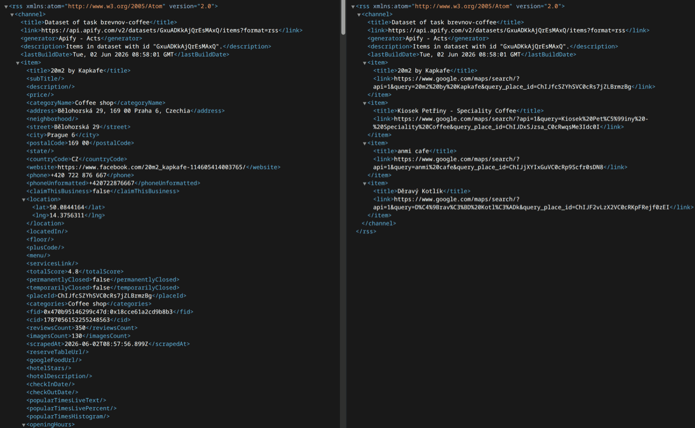This screenshot has height=428, width=695.
Task: Click the empty hotelStars tag
Action: [49, 368]
